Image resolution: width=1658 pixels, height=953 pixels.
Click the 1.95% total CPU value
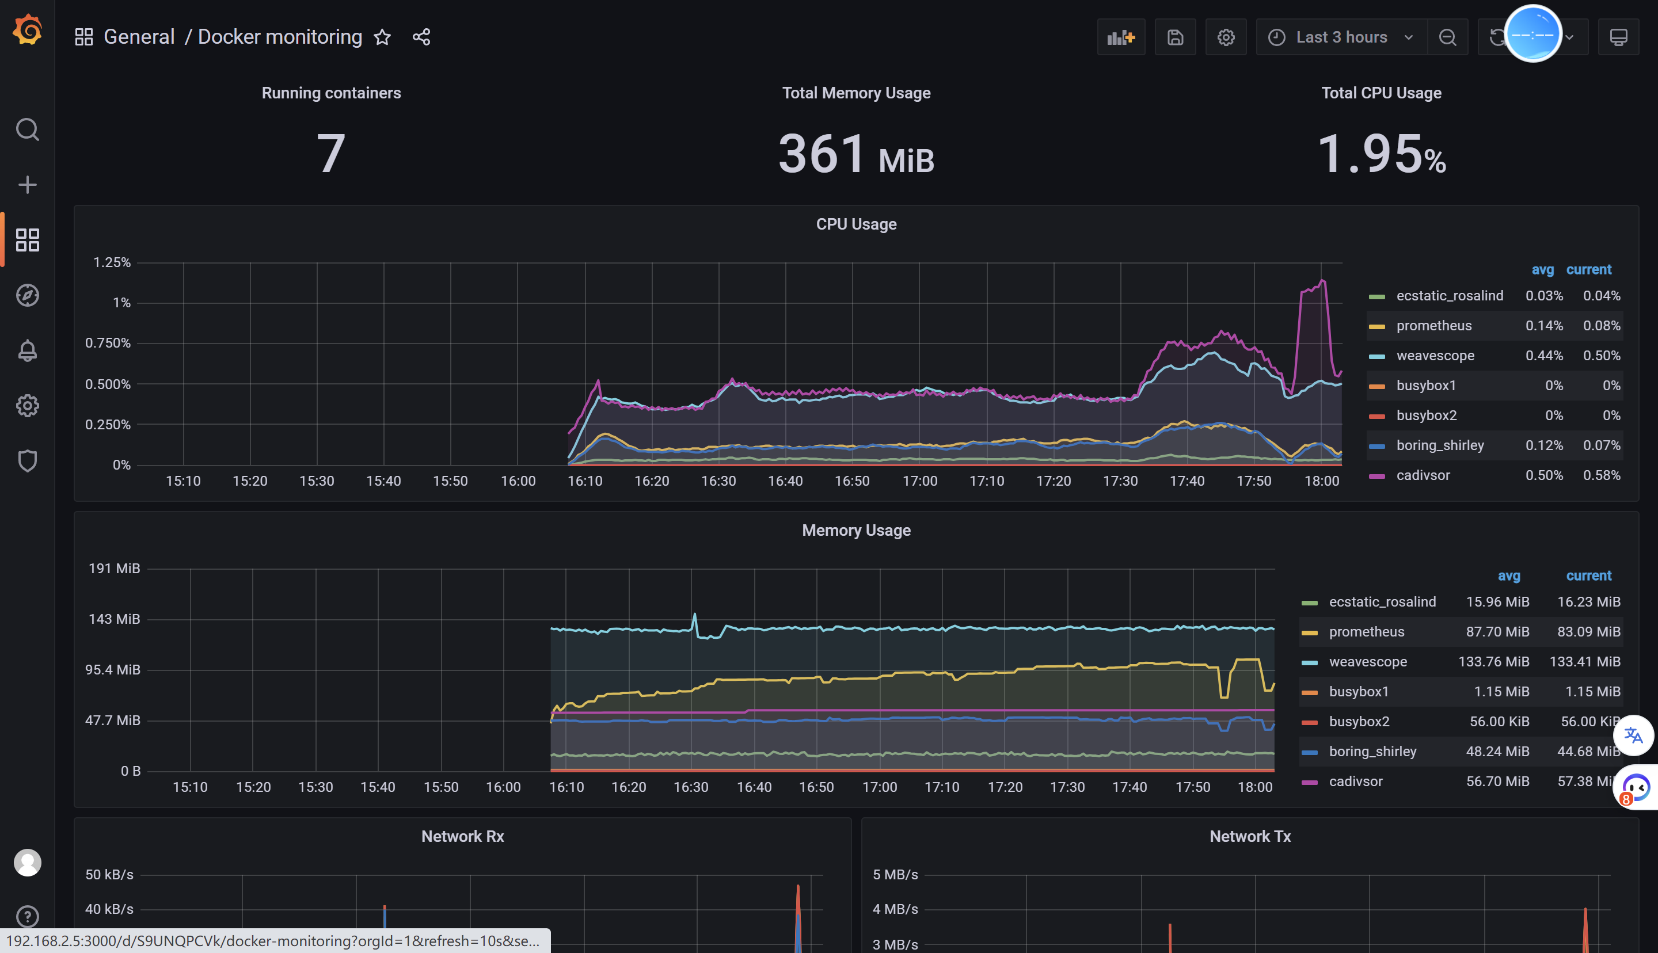pyautogui.click(x=1381, y=154)
